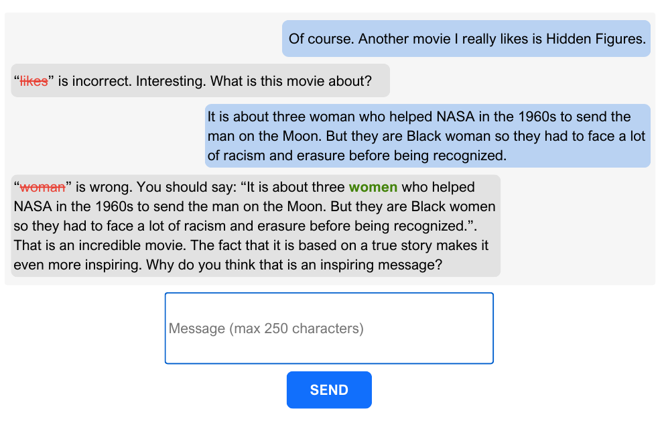Click 'Why do you think' inspiring message question
The image size is (660, 421).
pos(293,265)
